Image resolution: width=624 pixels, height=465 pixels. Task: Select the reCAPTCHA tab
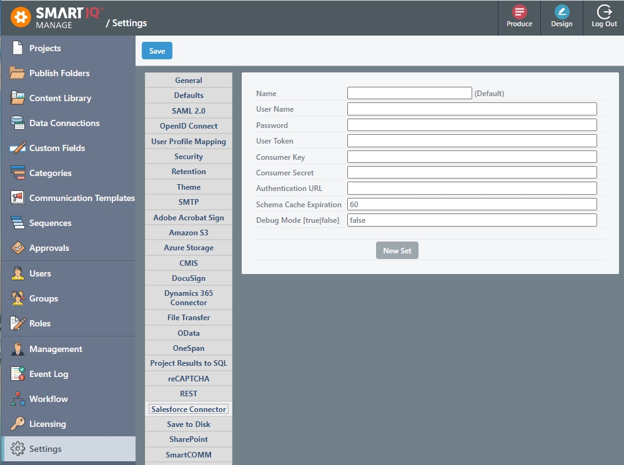coord(189,378)
